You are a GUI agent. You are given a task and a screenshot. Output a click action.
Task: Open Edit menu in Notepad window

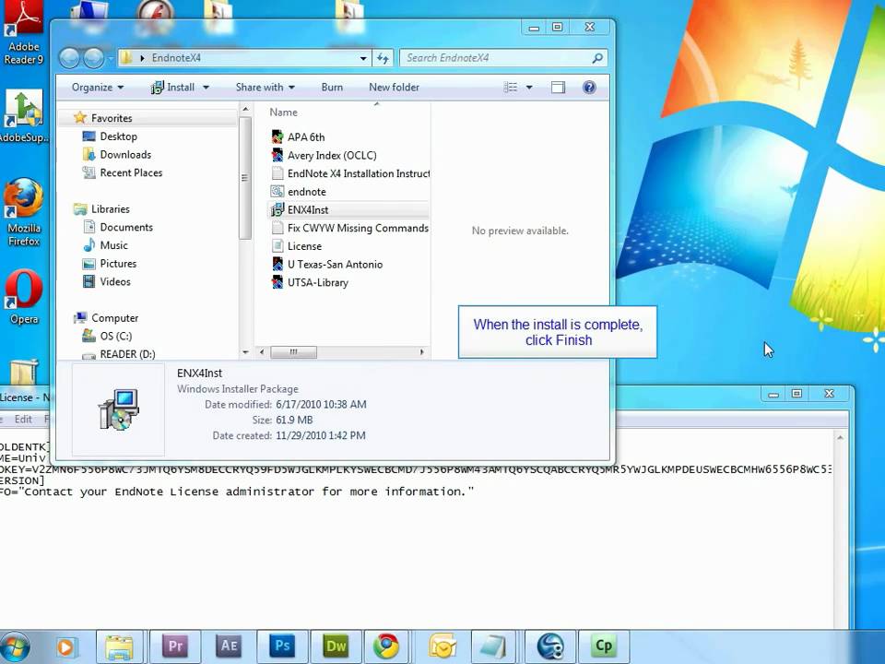coord(23,419)
